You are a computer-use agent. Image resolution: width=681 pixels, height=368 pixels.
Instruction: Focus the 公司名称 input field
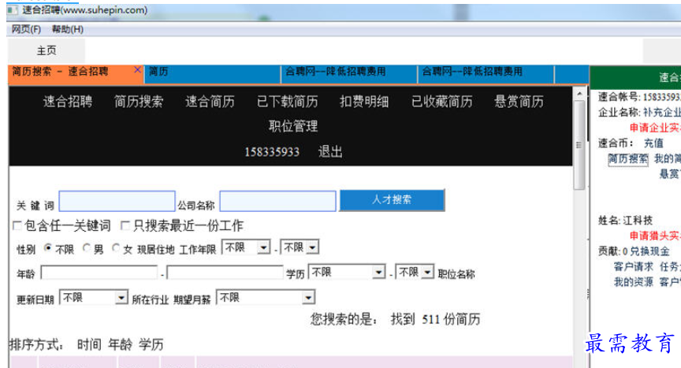point(277,202)
